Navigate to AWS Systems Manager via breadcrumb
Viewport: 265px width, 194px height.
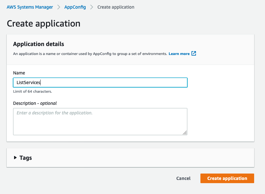pos(30,7)
